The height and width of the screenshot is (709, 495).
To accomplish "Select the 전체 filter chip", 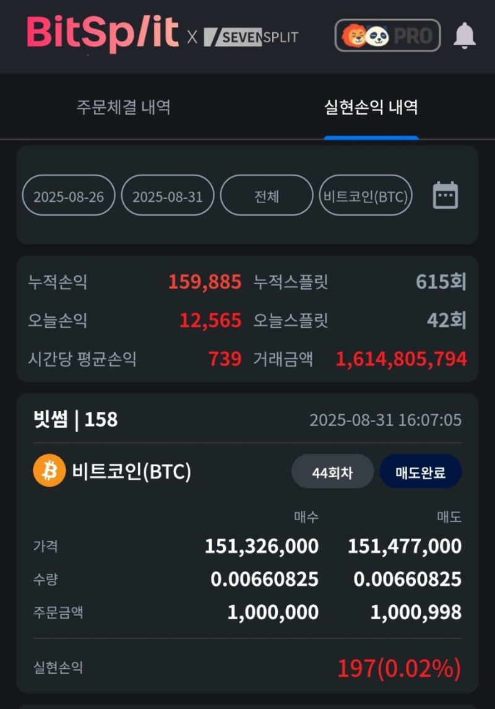I will 267,195.
